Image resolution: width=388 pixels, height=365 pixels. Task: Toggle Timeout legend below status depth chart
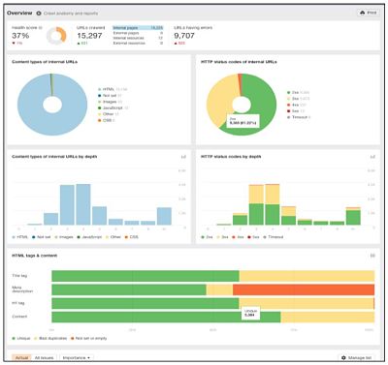(x=274, y=237)
